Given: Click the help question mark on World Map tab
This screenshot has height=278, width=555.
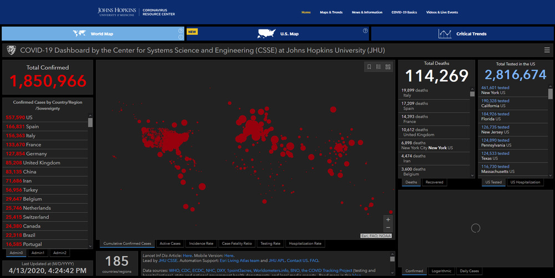Looking at the screenshot, I should click(x=181, y=31).
